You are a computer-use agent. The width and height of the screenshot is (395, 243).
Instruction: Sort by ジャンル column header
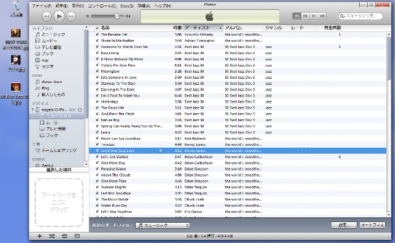click(276, 28)
